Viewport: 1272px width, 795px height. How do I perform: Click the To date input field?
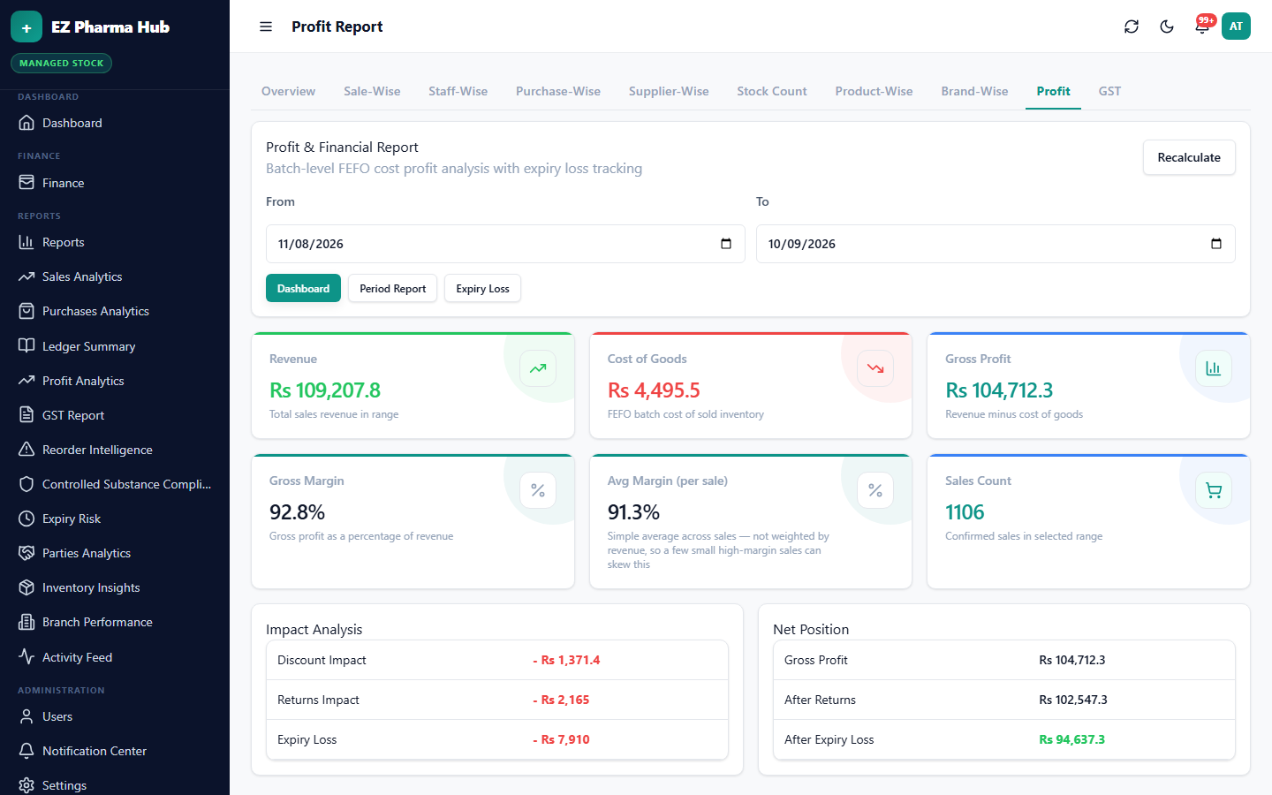996,244
